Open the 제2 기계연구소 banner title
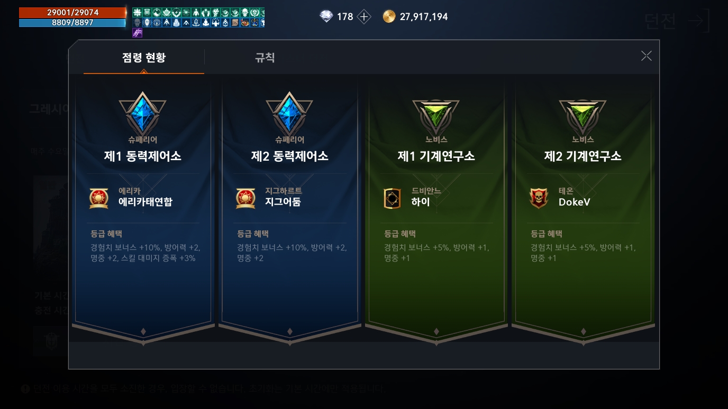Screen dimensions: 728x409 tap(583, 156)
